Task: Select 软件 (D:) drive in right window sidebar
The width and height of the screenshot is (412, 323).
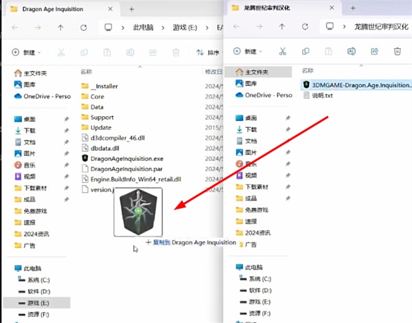Action: [x=255, y=291]
